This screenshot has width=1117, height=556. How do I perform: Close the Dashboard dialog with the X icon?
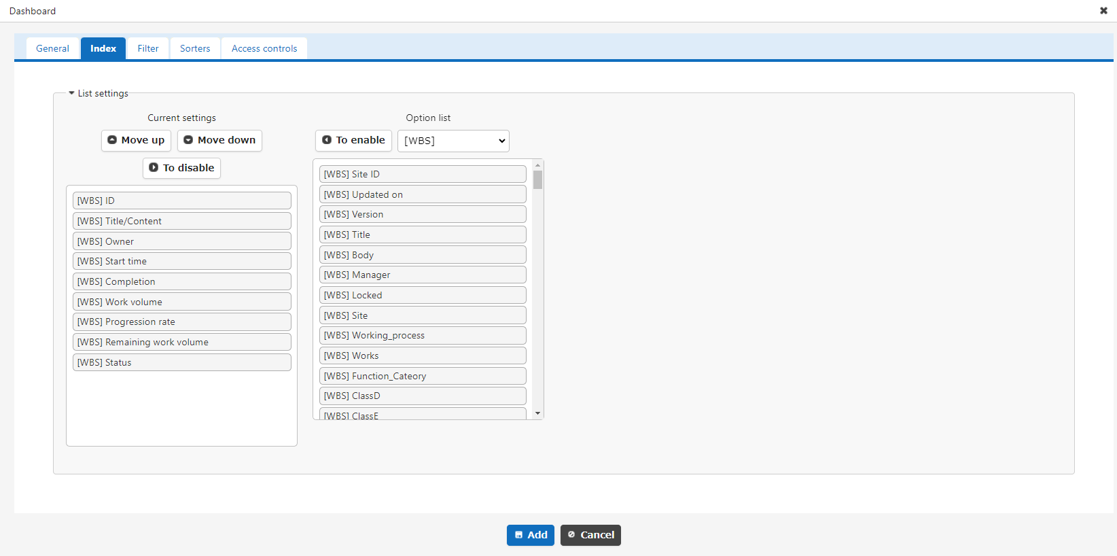tap(1103, 11)
